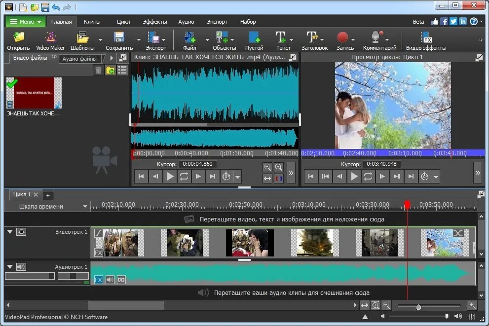Image resolution: width=489 pixels, height=326 pixels.
Task: Start recording with the Запись icon
Action: (x=342, y=37)
